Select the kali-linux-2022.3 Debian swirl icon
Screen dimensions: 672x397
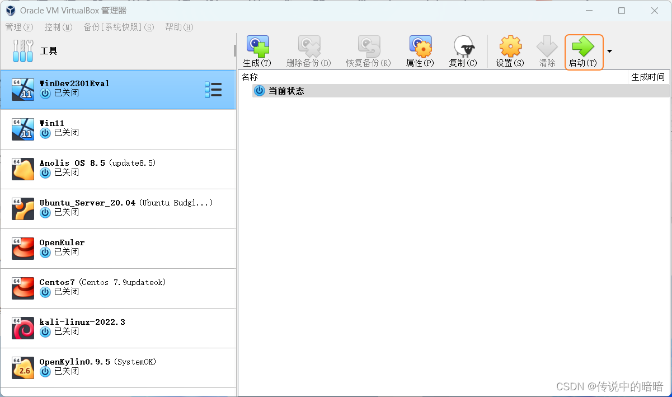point(23,328)
